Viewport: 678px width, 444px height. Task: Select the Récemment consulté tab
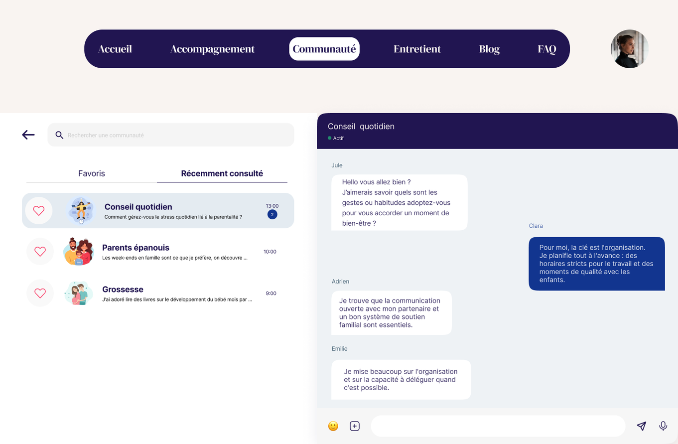pos(222,173)
